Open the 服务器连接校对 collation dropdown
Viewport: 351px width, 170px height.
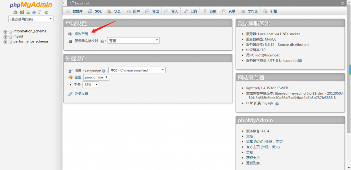(133, 40)
